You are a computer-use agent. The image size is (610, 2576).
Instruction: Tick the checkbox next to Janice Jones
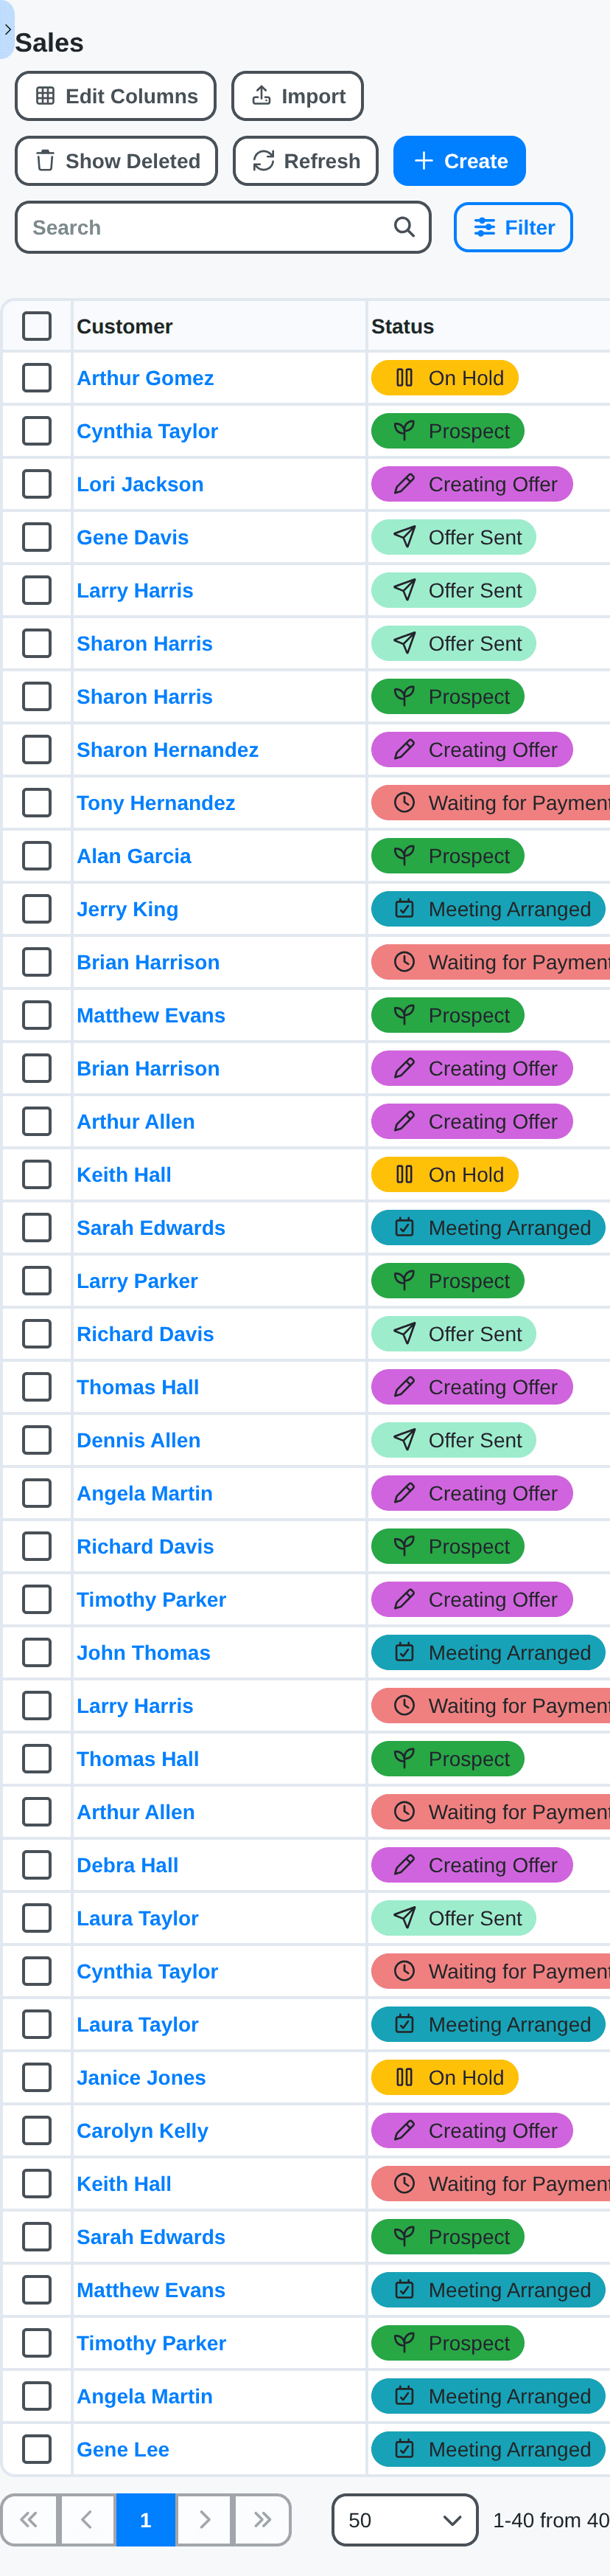tap(37, 2077)
